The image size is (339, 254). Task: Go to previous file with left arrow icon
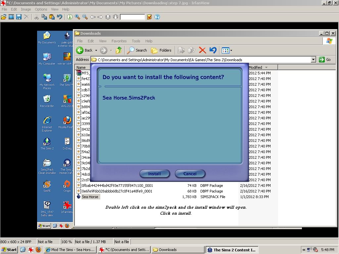[93, 17]
